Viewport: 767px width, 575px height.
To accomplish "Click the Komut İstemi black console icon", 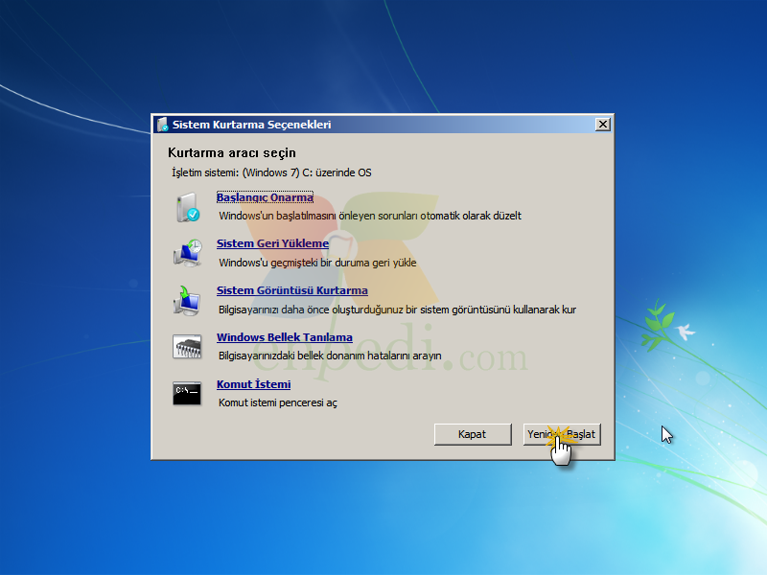I will pyautogui.click(x=187, y=394).
